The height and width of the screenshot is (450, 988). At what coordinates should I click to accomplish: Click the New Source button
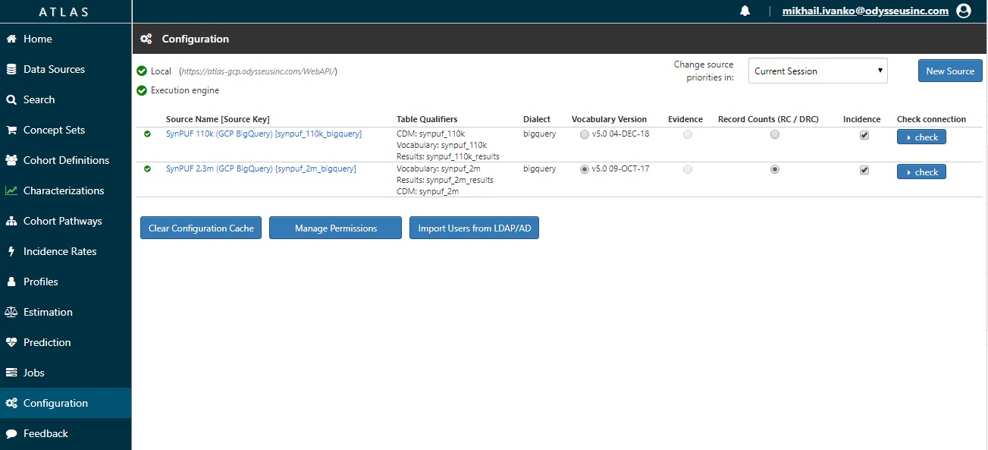pos(949,71)
